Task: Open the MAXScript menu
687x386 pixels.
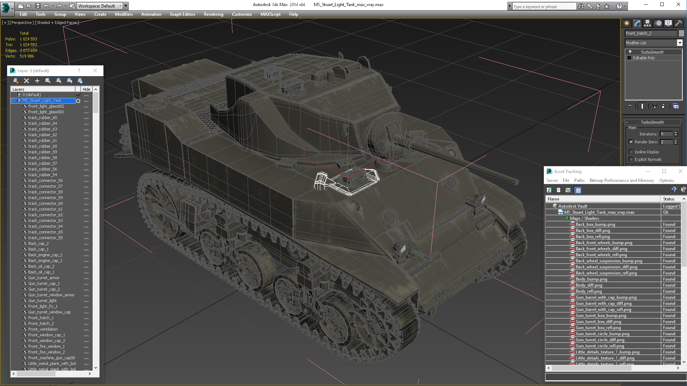Action: tap(271, 14)
